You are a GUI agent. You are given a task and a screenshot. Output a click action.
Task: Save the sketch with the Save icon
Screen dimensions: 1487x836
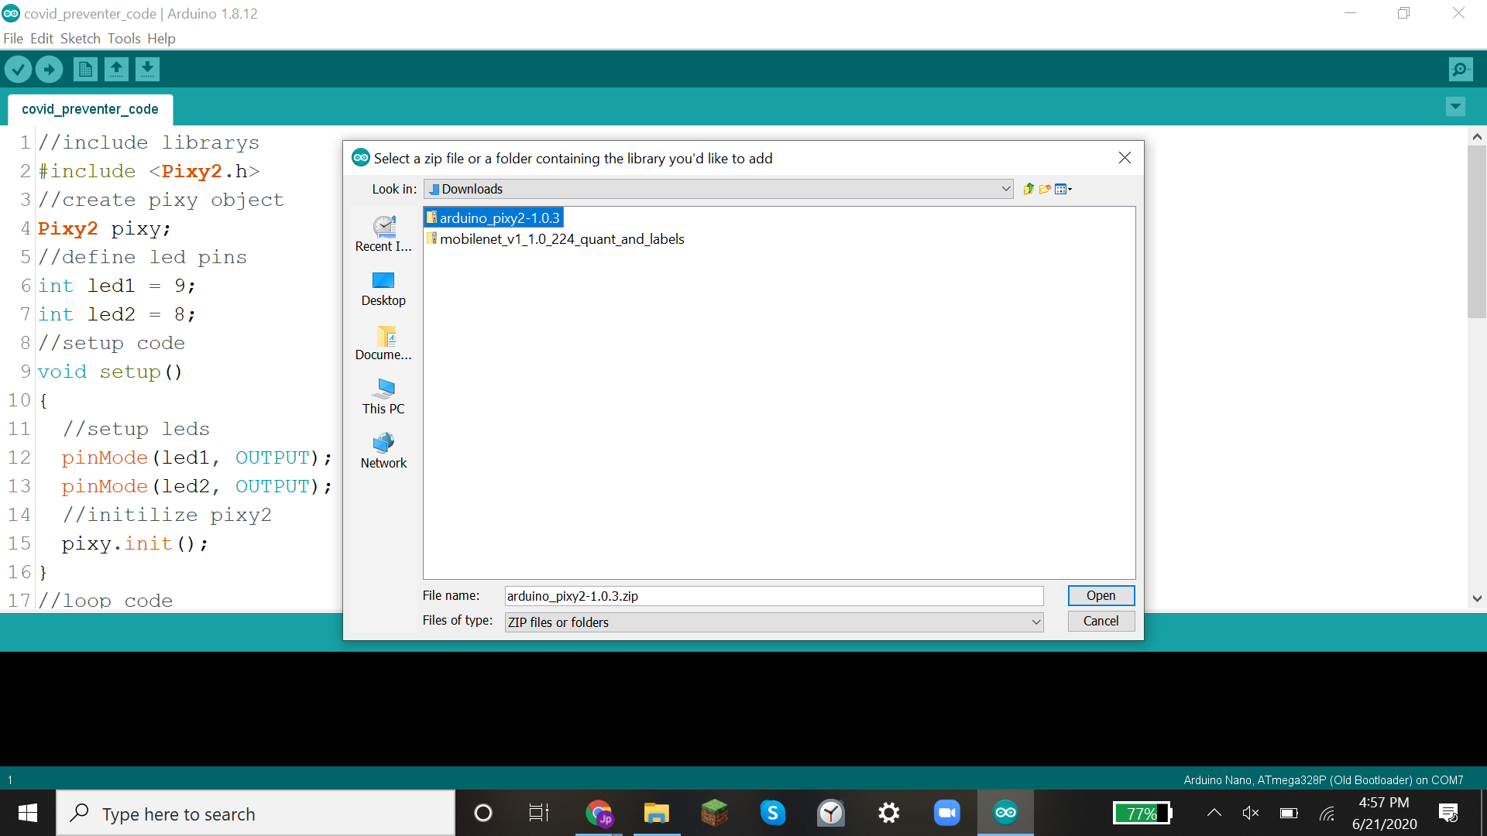[147, 69]
